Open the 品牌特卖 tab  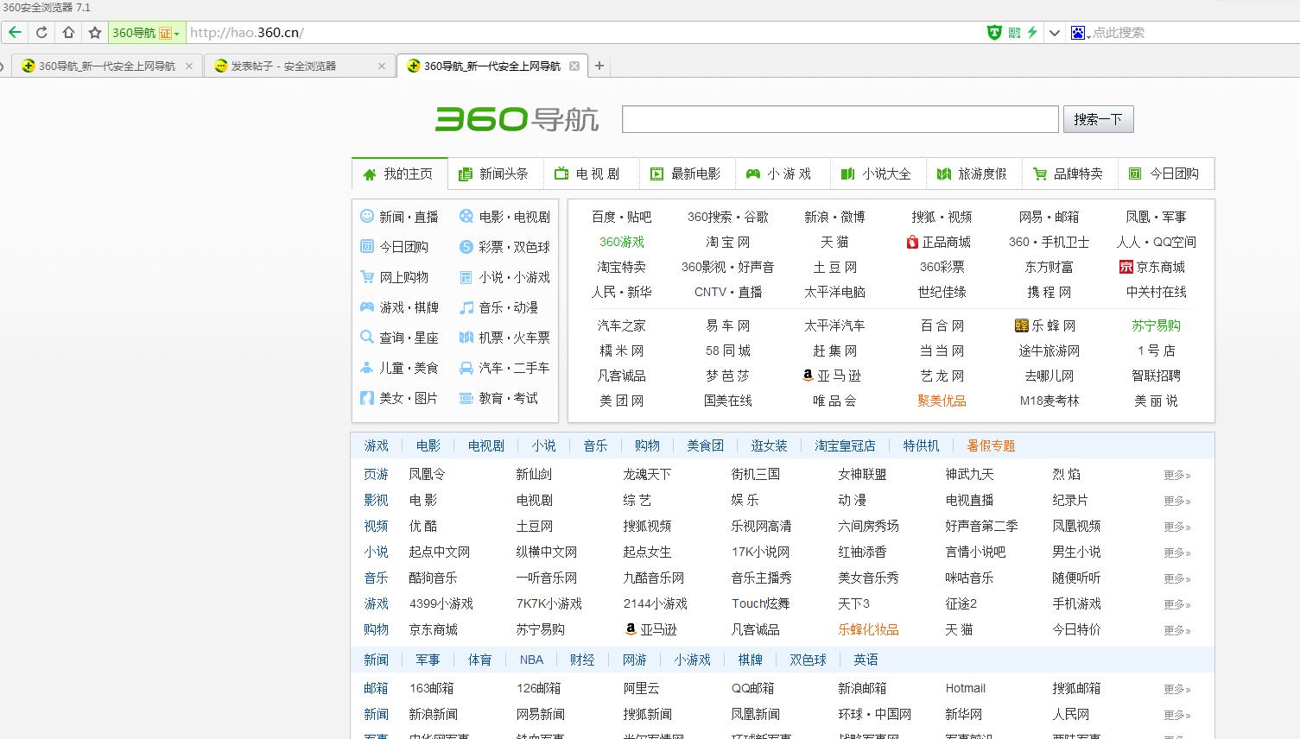coord(1069,174)
